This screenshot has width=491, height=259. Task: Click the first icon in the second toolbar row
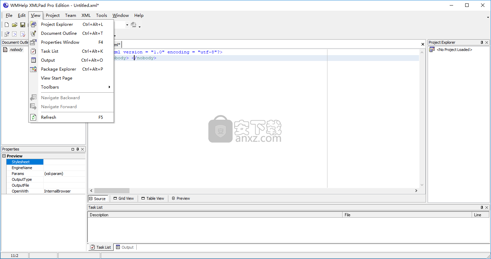7,34
